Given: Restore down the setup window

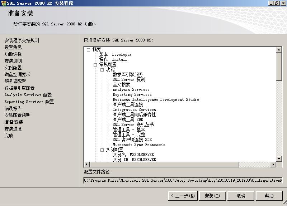Looking at the screenshot, I should 277,3.
